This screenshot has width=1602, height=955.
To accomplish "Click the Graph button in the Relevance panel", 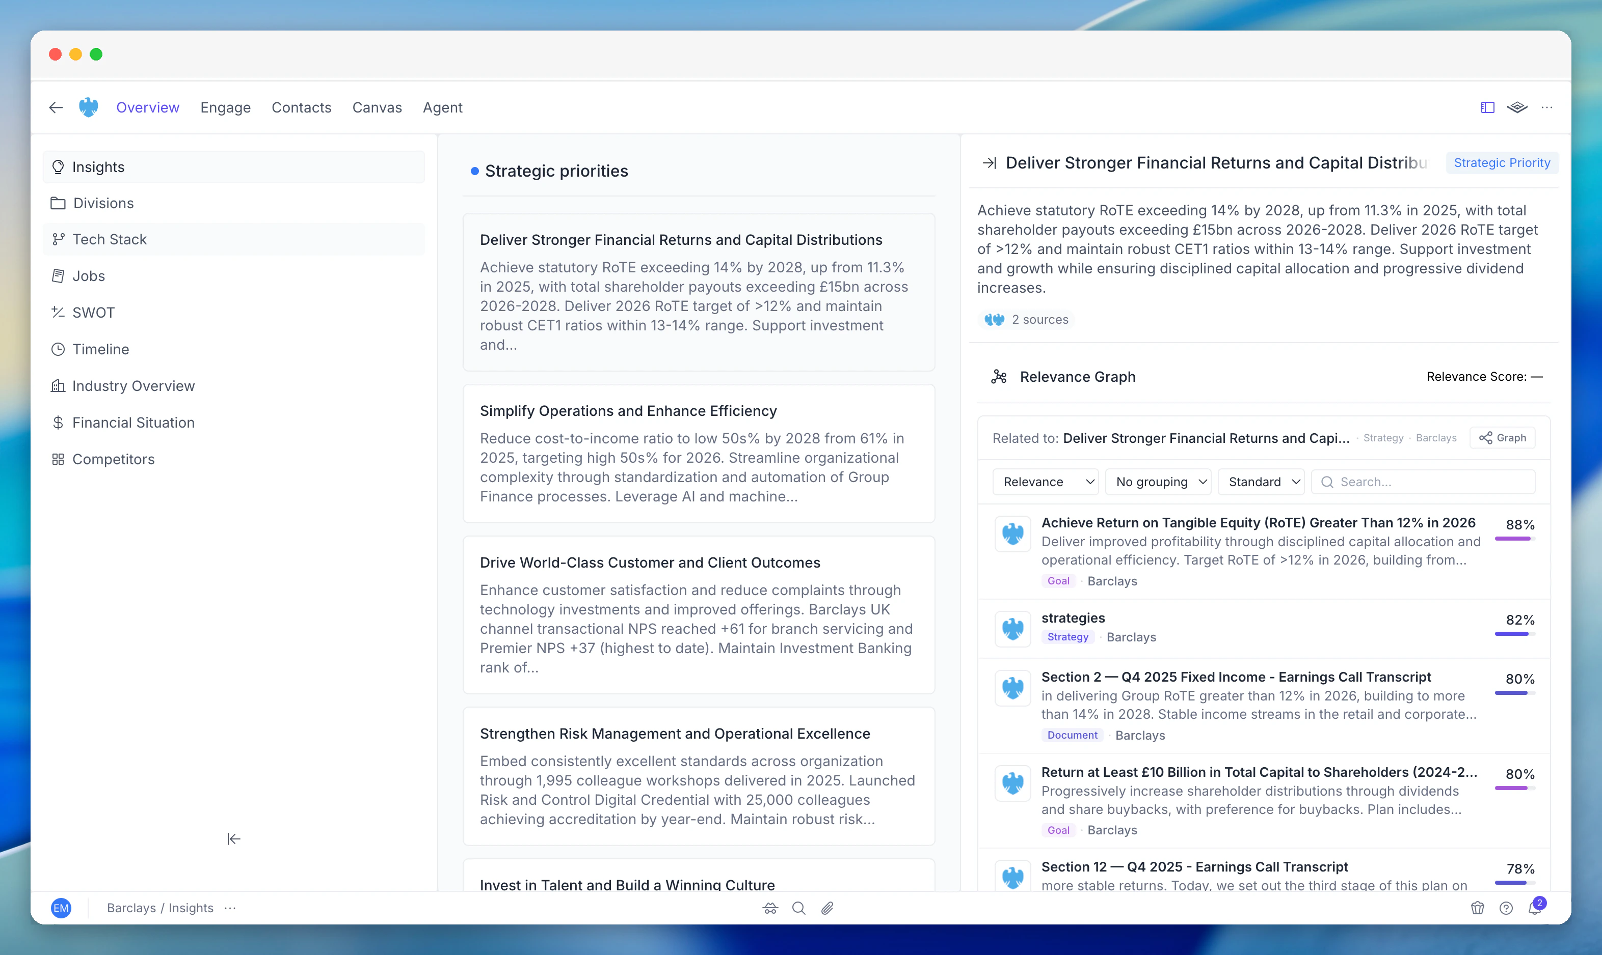I will (1502, 438).
